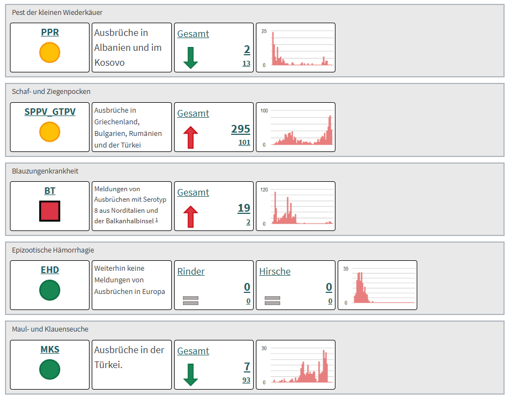
Task: Open the Gesamt link in Blauzungenkrankheit row
Action: pos(193,192)
